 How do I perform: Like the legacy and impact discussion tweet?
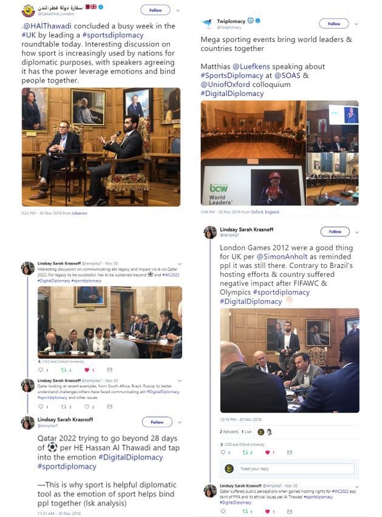point(87,370)
